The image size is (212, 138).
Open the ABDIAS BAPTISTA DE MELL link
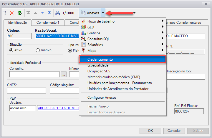(x=59, y=108)
